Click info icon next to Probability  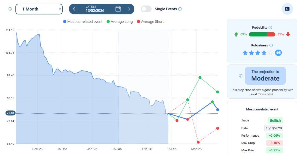point(270,28)
